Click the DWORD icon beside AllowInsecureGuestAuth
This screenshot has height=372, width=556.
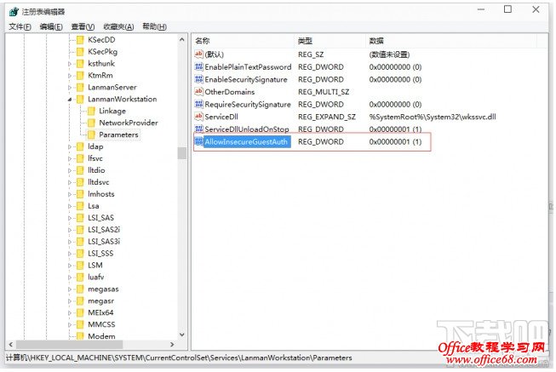198,141
